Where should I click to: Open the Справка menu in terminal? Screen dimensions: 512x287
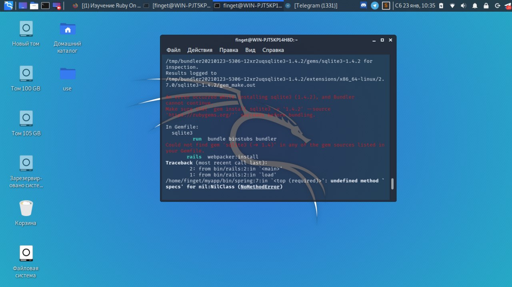pyautogui.click(x=273, y=50)
